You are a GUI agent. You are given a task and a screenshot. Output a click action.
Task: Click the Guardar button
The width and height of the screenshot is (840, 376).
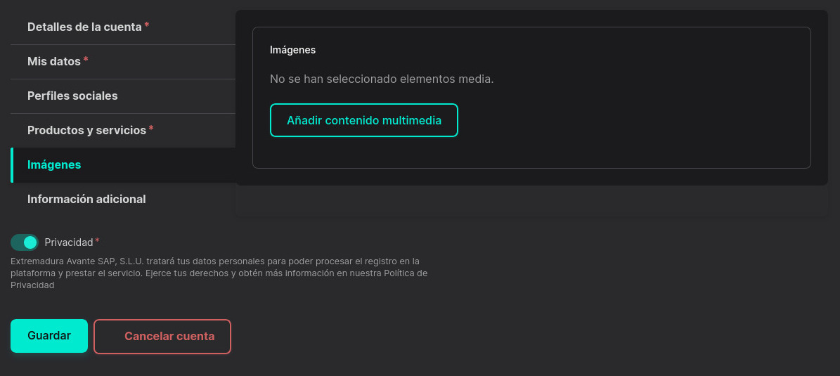tap(49, 336)
